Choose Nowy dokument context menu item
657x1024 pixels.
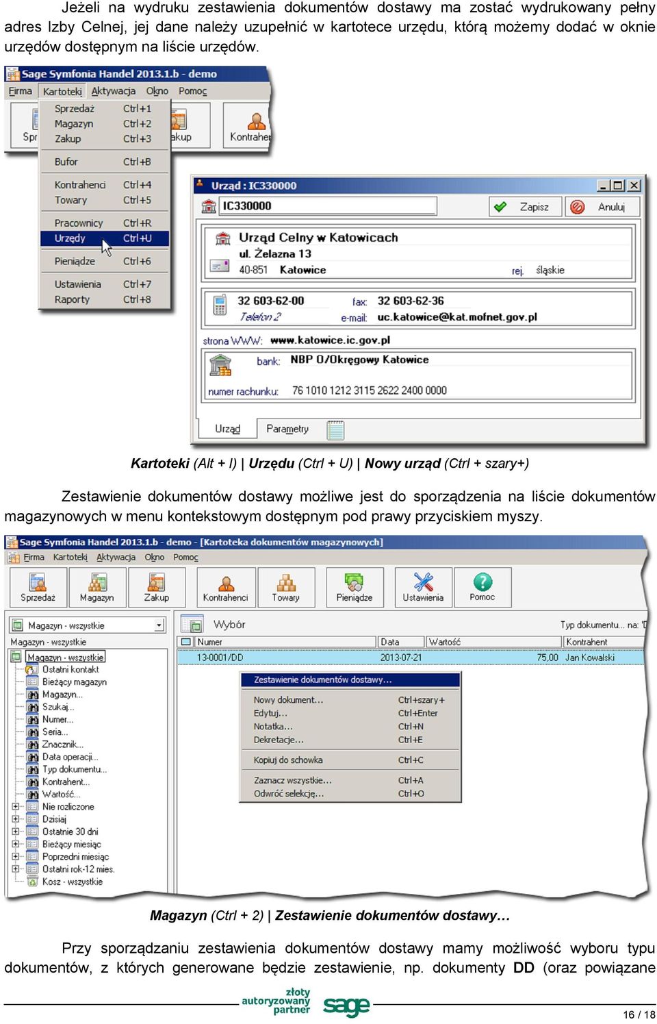(350, 700)
